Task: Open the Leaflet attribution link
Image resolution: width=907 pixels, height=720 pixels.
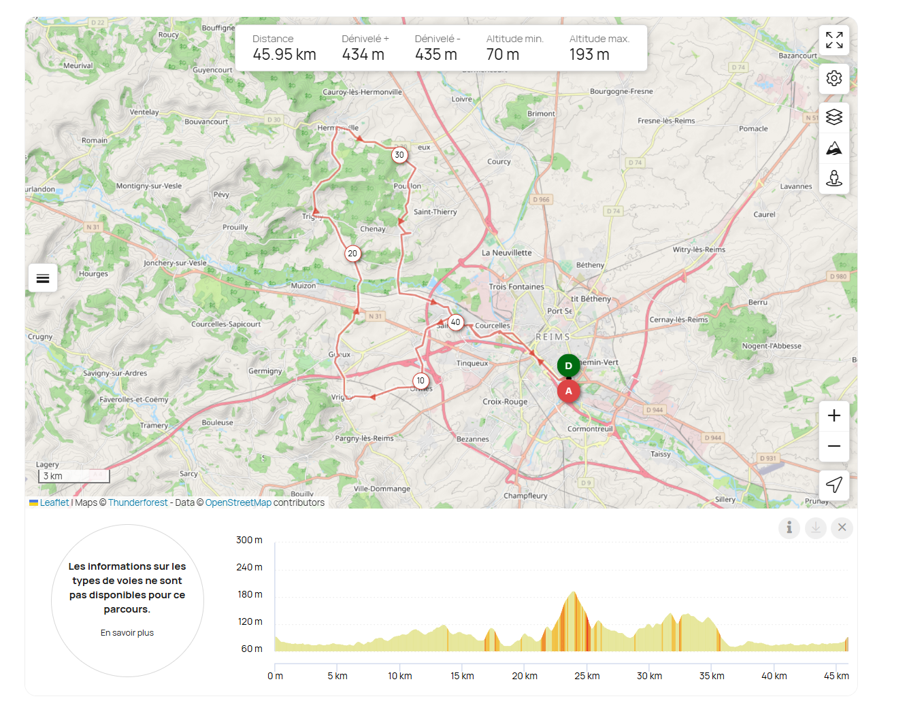Action: tap(54, 502)
